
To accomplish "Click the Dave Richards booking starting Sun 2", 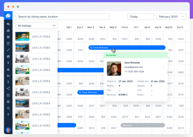I will [x=91, y=92].
